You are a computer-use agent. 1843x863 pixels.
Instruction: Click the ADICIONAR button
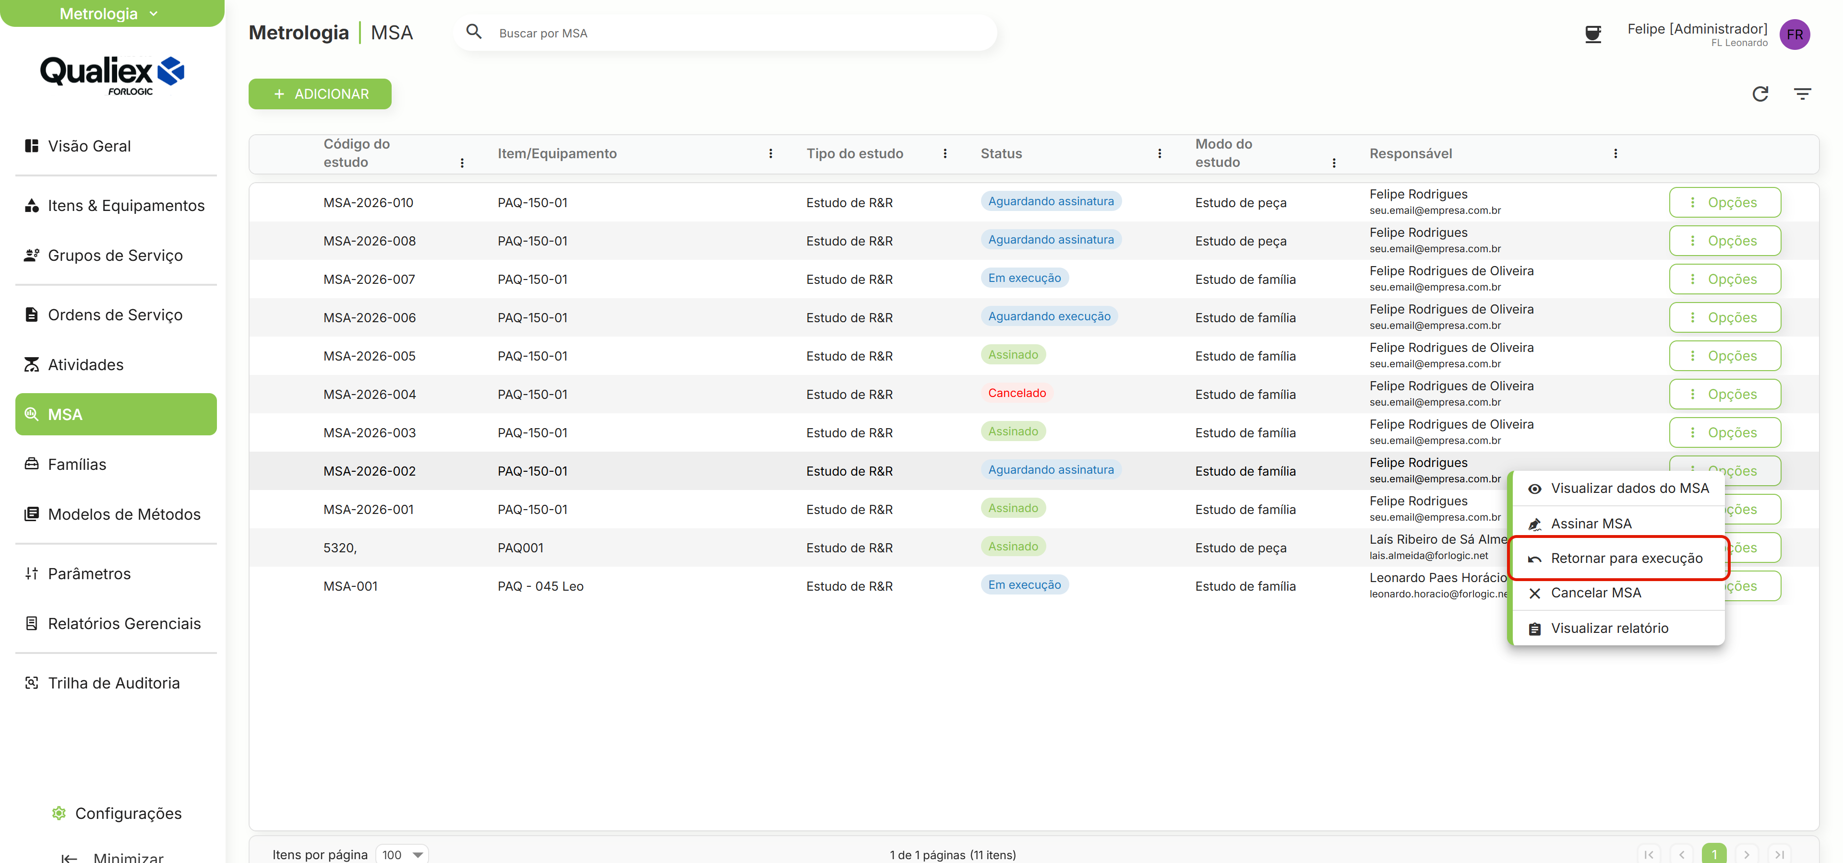click(x=320, y=93)
